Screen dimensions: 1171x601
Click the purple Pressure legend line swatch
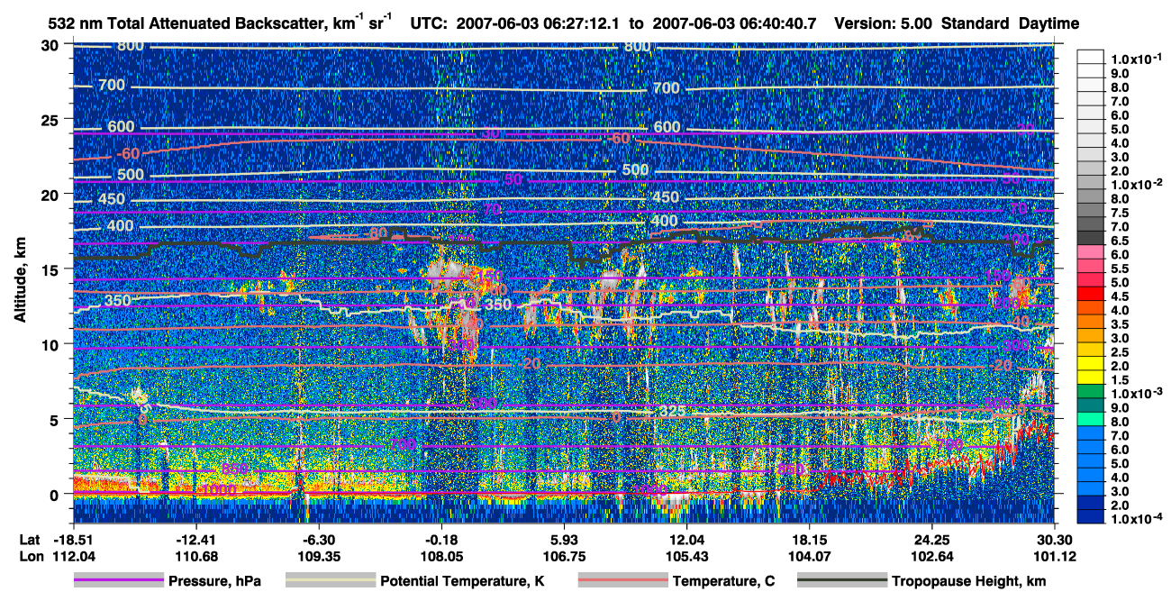tap(118, 581)
